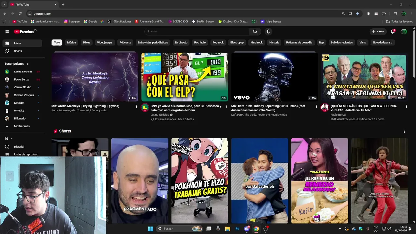Viewport: 416px width, 234px height.
Task: Select the Pódcasts filter chip
Action: click(x=125, y=42)
